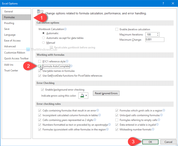178x146 pixels.
Task: Open the Ease of Access category
Action: pos(16,40)
